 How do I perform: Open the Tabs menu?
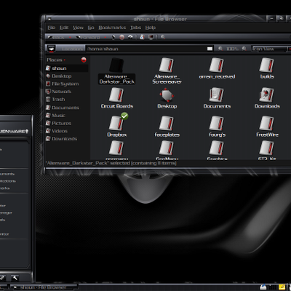[x=135, y=28]
